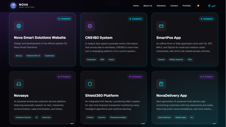Open the Portfolio menu item
Viewport: 226px width, 127px height.
click(187, 6)
